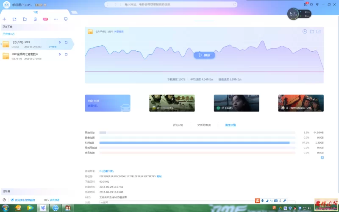Click the folder icon at chart panel top right

312,31
